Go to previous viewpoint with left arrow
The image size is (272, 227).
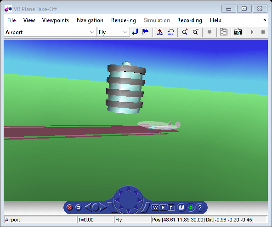tap(88, 207)
